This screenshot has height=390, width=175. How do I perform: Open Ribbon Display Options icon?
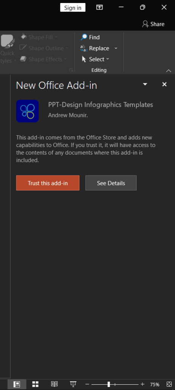pyautogui.click(x=99, y=7)
